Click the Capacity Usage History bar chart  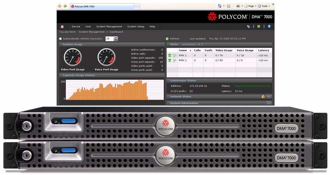click(115, 90)
